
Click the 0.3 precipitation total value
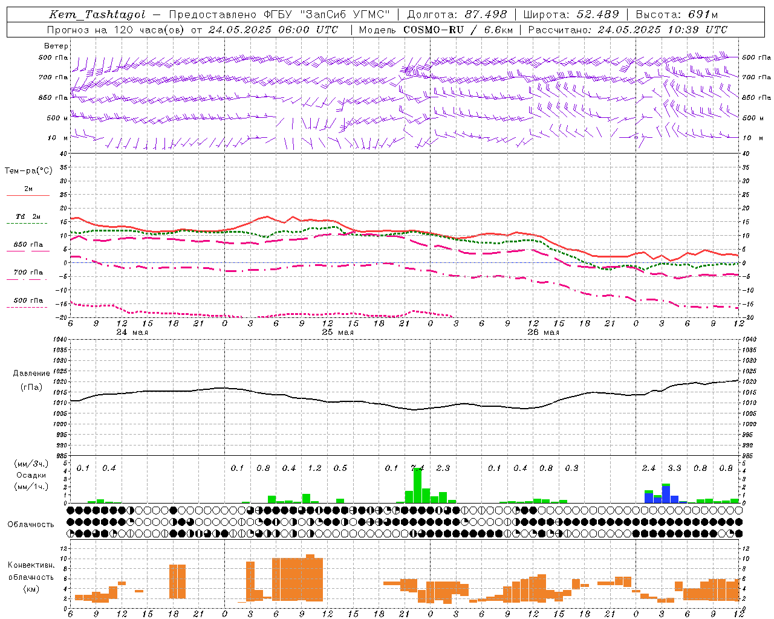pyautogui.click(x=571, y=468)
